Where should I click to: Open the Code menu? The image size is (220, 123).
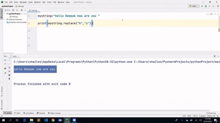pos(31,2)
